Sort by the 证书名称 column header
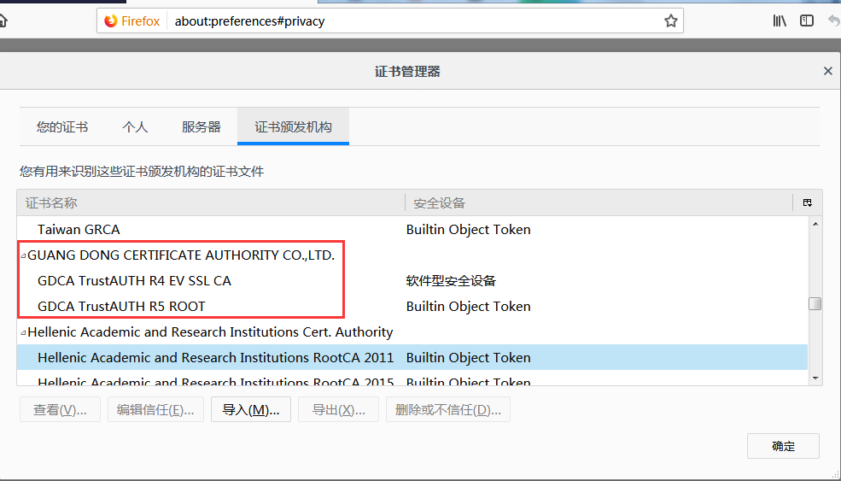Screen dimensions: 841x481 point(211,203)
